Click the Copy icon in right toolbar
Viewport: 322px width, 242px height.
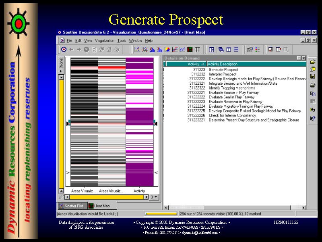click(313, 94)
